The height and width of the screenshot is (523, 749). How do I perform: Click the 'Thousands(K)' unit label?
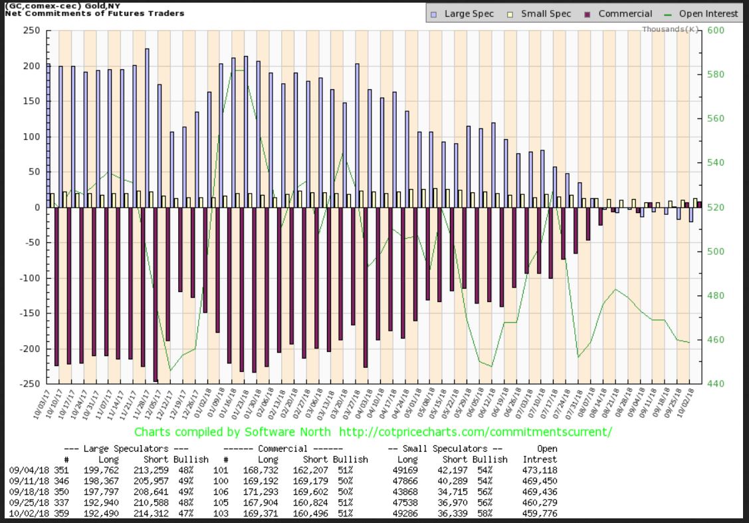click(670, 29)
